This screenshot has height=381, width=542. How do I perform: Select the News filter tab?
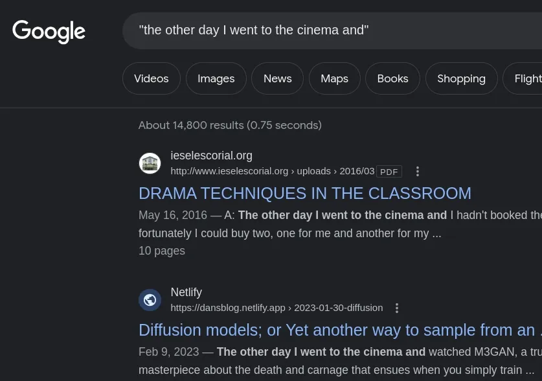[277, 78]
